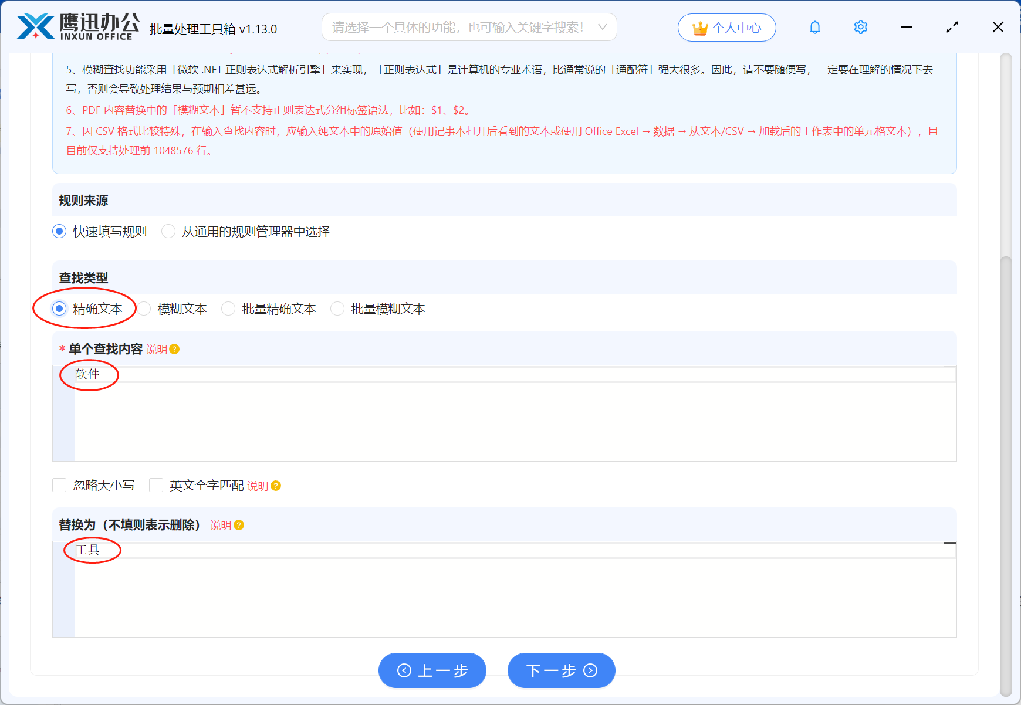Click the fullscreen expand arrows icon
Viewport: 1021px width, 705px height.
click(x=952, y=27)
